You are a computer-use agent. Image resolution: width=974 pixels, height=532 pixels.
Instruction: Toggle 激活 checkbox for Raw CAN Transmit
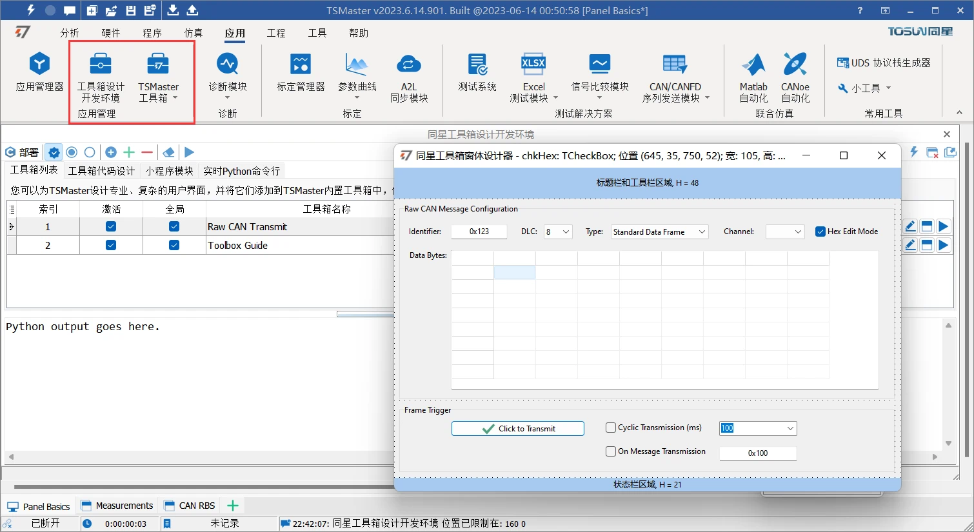pyautogui.click(x=111, y=226)
